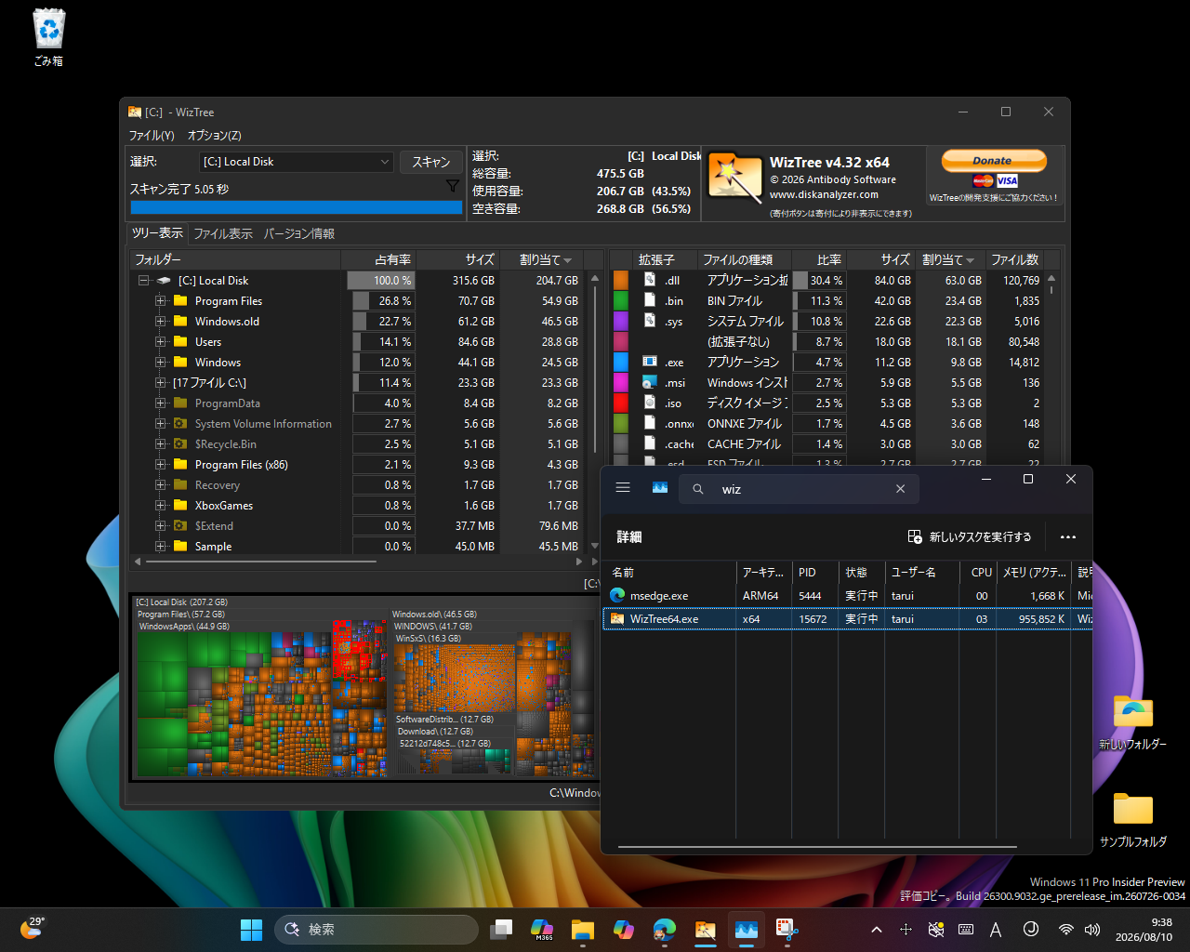
Task: Clear the Task Manager search text
Action: (900, 489)
